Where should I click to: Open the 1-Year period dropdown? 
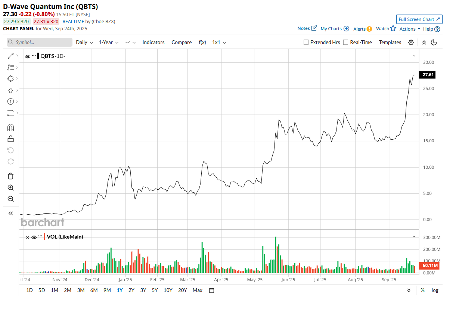(109, 43)
